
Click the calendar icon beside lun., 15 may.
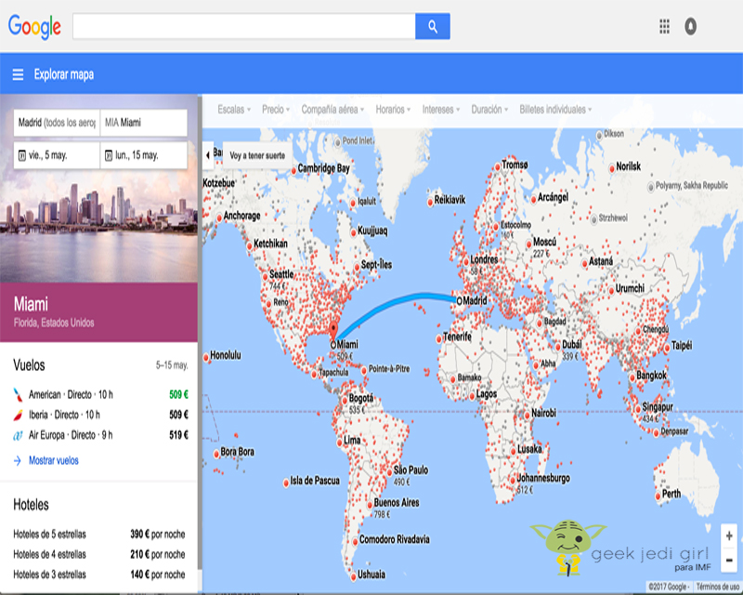tap(109, 155)
